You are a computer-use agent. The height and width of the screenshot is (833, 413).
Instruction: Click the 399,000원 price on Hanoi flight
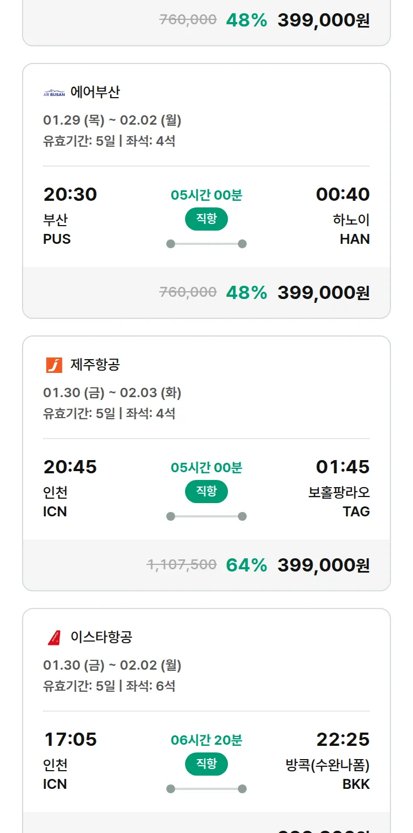tap(323, 292)
